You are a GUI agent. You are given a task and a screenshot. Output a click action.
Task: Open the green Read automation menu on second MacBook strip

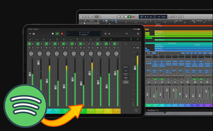155,79
